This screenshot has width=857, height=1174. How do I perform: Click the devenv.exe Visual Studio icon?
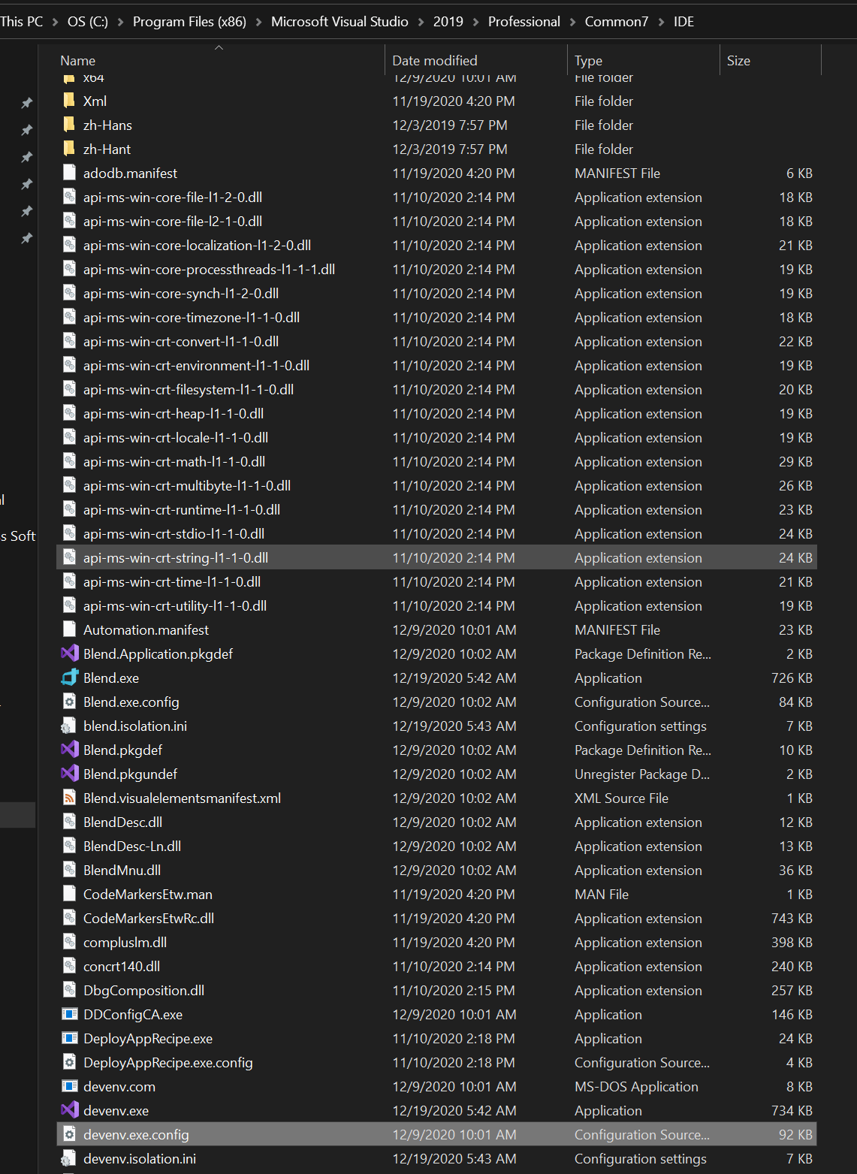click(69, 1110)
